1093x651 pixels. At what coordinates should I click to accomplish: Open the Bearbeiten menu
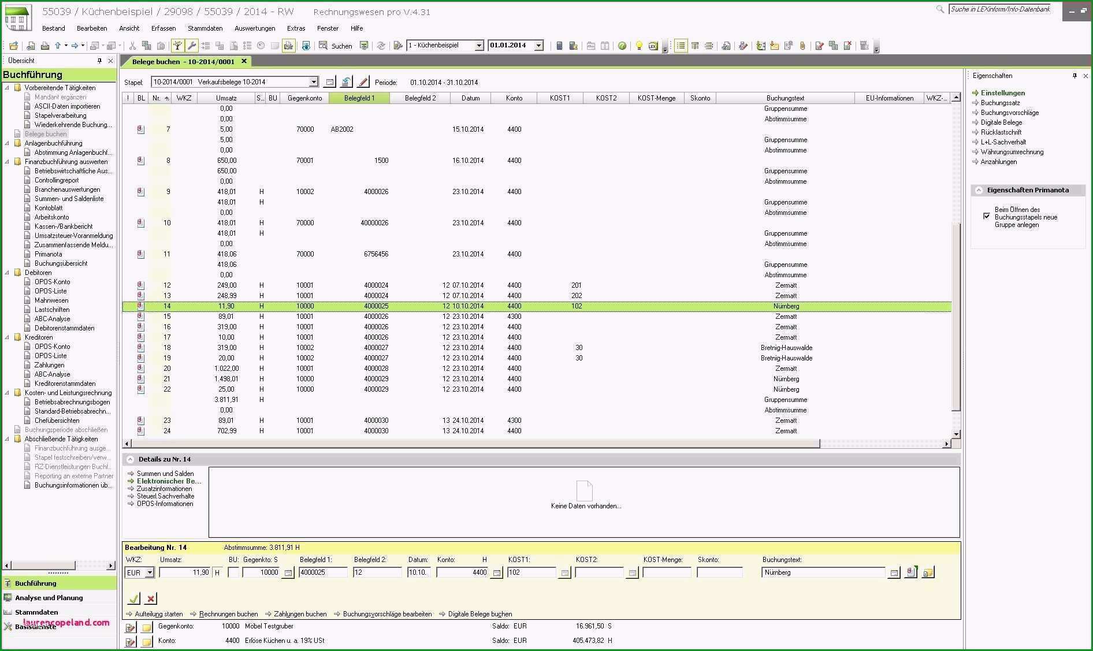click(x=92, y=28)
